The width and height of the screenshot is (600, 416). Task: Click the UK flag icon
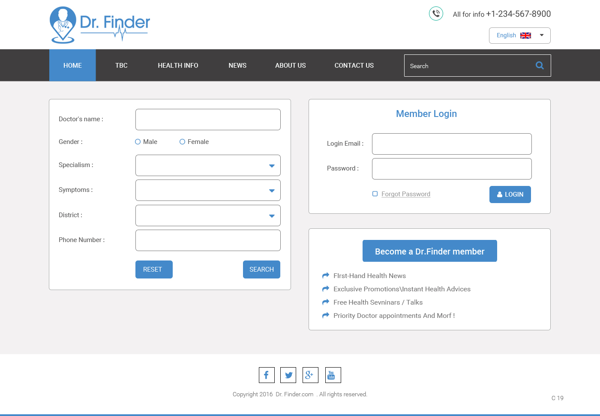[525, 36]
